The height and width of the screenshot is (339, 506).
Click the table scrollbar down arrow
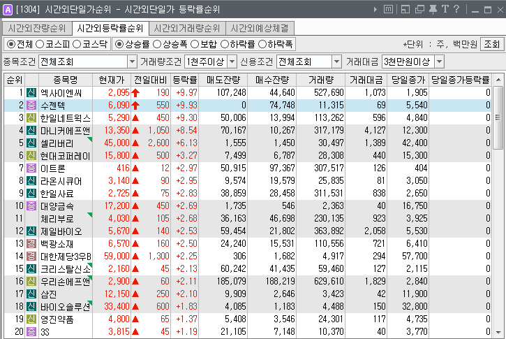(498, 332)
